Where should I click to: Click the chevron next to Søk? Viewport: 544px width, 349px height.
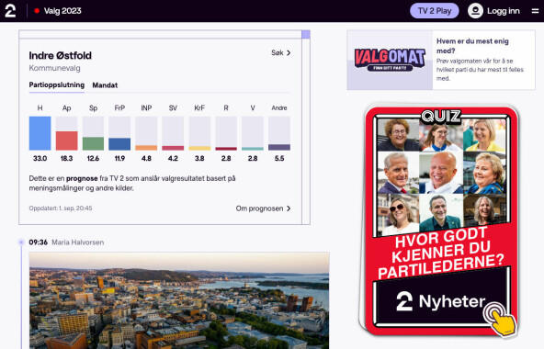289,52
